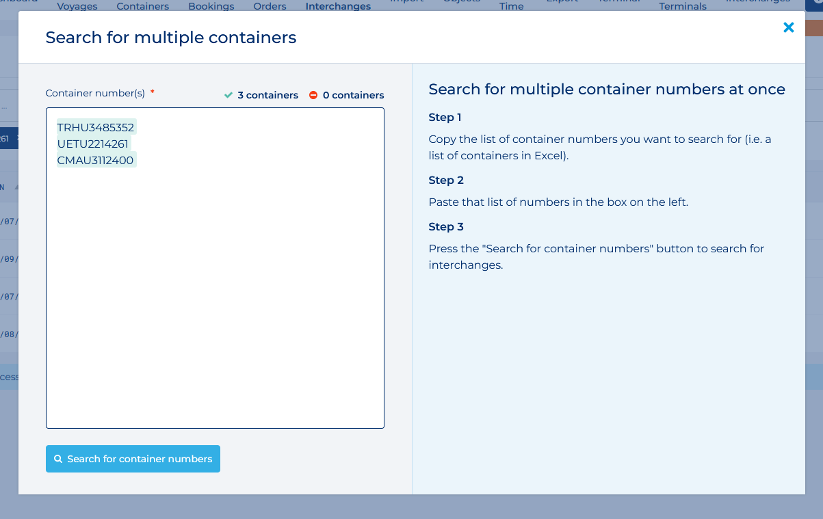The width and height of the screenshot is (823, 519).
Task: Click the 'Search for multiple containers' dialog title
Action: [171, 38]
